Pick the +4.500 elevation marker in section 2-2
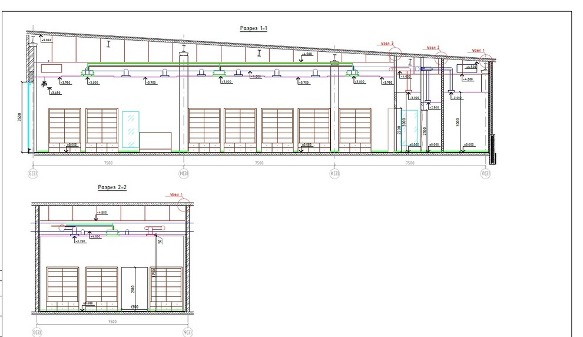Viewport: 583px width, 337px height. (101, 213)
